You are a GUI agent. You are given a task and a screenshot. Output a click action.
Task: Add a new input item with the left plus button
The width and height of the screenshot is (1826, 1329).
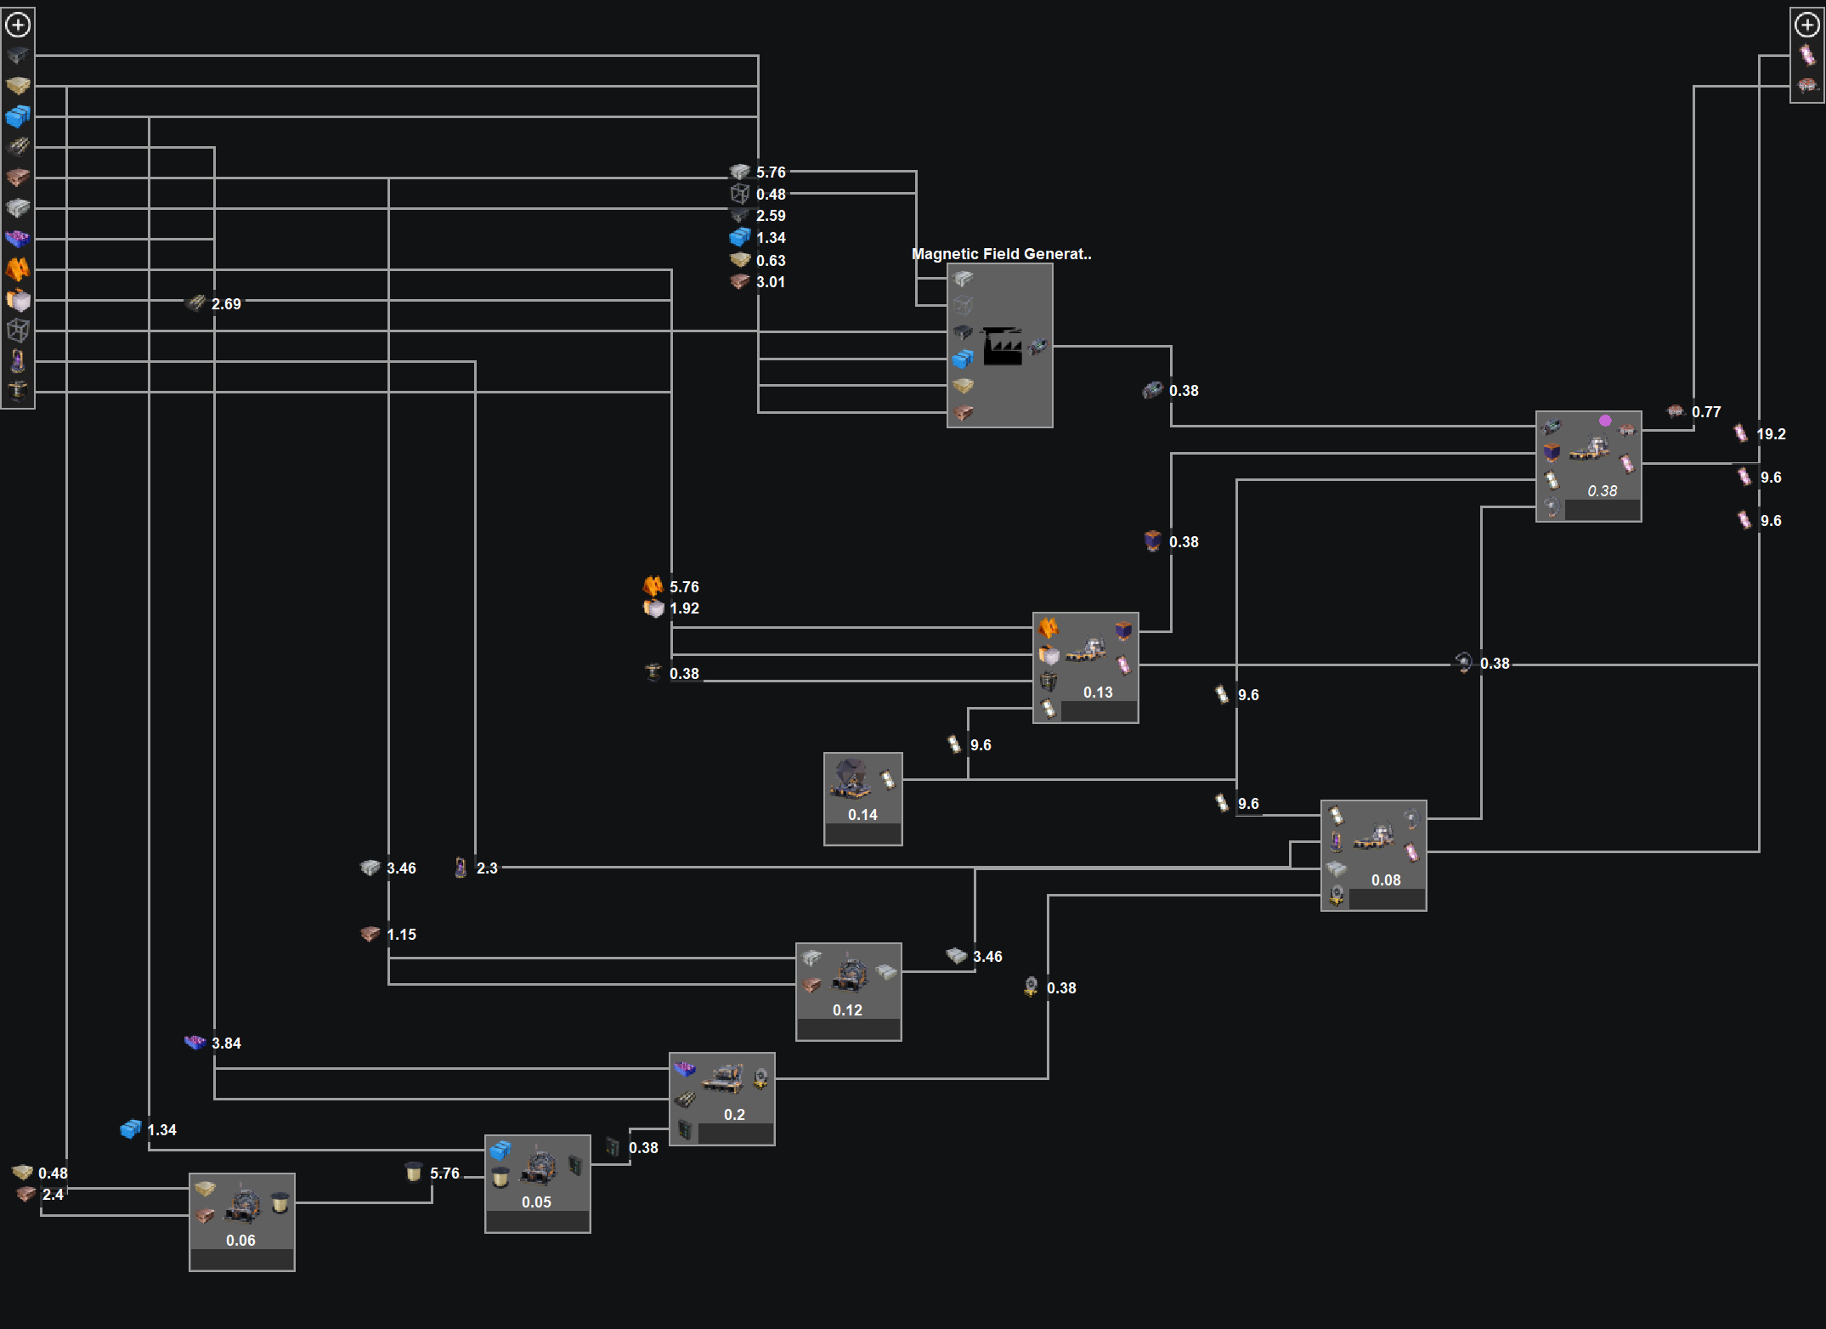point(18,25)
